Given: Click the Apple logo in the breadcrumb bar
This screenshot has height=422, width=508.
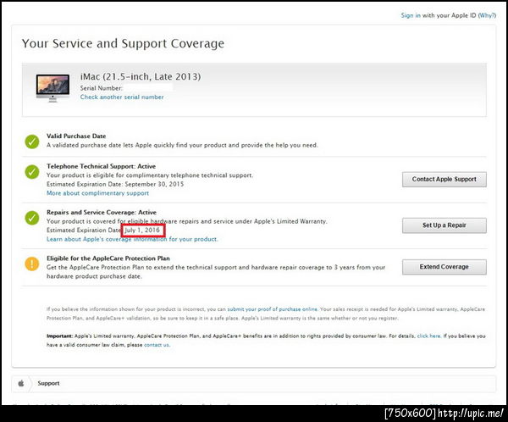Looking at the screenshot, I should tap(21, 383).
